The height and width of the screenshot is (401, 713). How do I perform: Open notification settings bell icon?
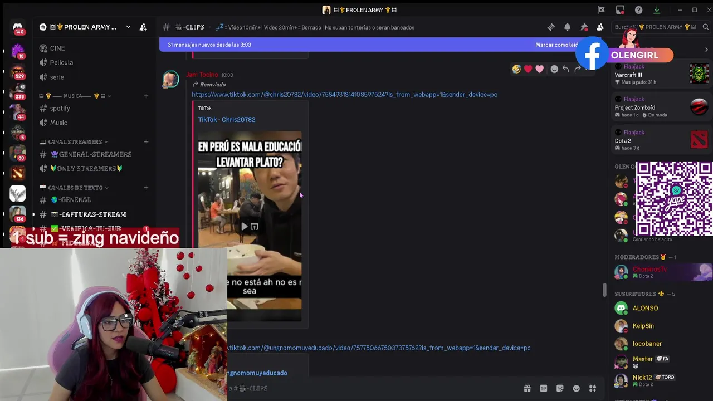click(x=567, y=27)
